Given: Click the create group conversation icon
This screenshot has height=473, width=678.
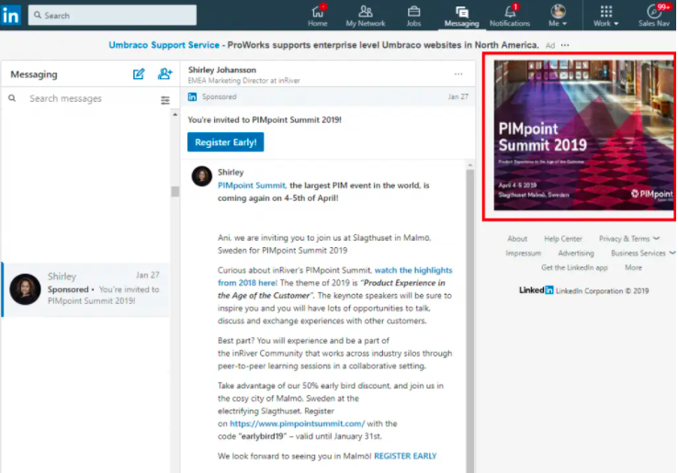Looking at the screenshot, I should 164,74.
